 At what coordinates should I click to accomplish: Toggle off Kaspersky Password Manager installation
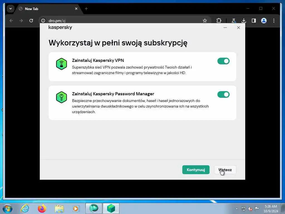pos(223,94)
